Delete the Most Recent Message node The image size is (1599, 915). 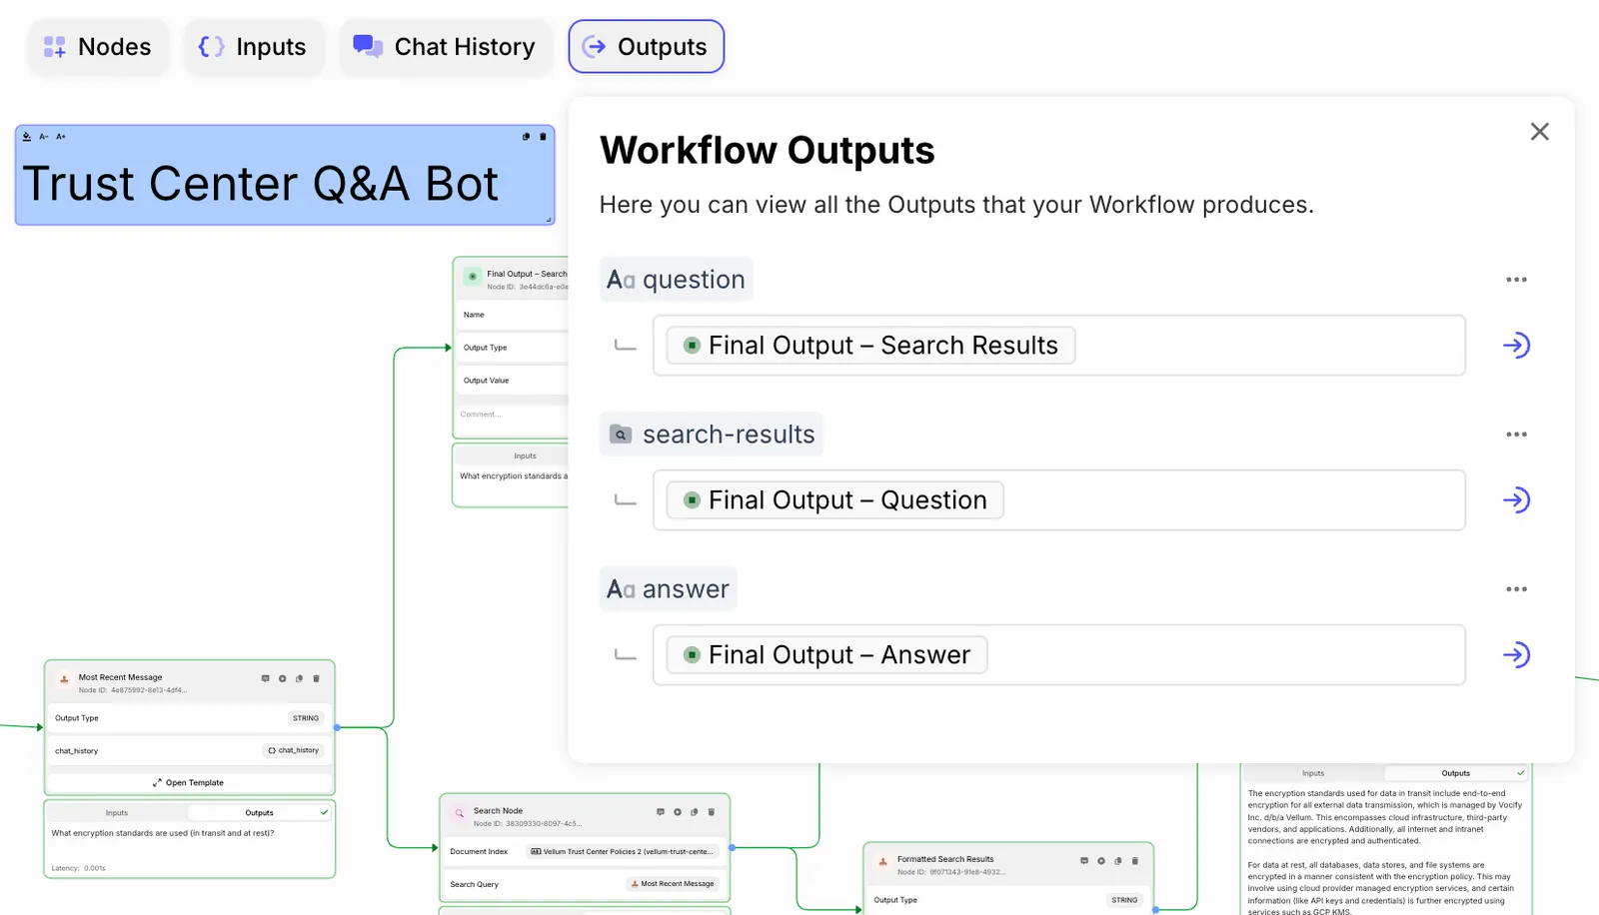pyautogui.click(x=316, y=678)
